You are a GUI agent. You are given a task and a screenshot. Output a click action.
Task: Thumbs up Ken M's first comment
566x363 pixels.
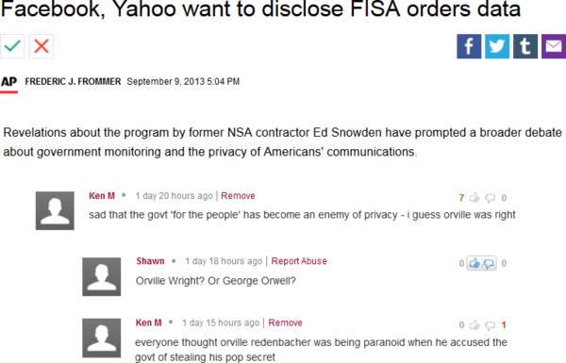coord(474,198)
